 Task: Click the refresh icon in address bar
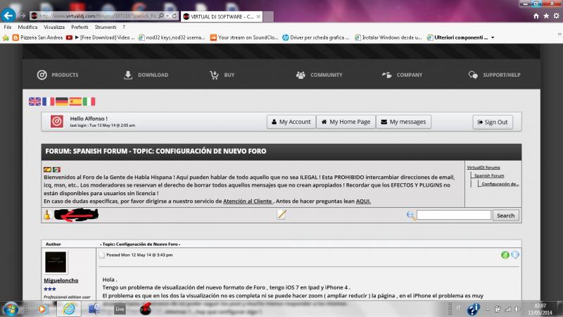click(174, 15)
